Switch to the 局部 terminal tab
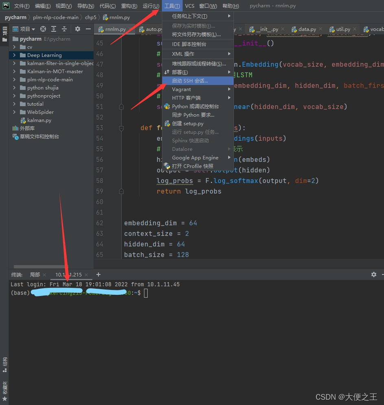384x405 pixels. click(x=35, y=275)
